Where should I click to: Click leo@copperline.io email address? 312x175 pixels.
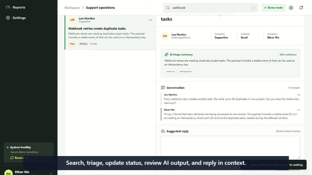point(181,38)
